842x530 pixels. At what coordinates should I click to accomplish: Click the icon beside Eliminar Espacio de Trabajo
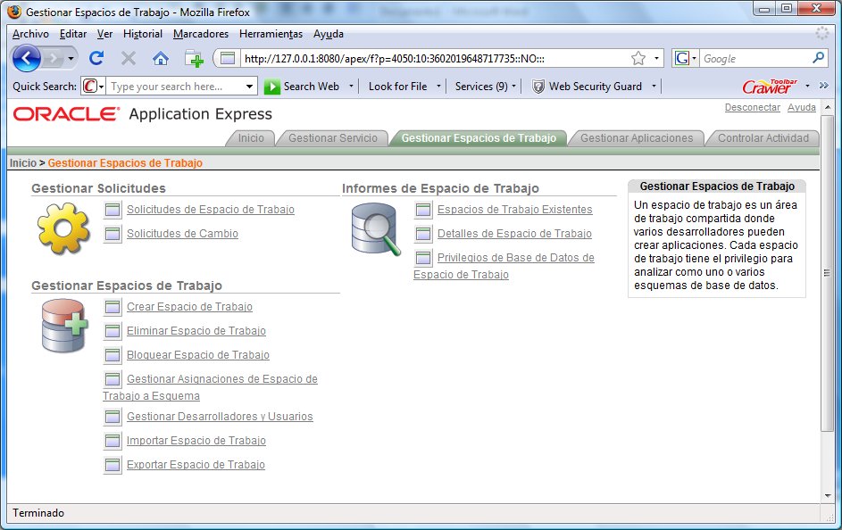pos(113,331)
